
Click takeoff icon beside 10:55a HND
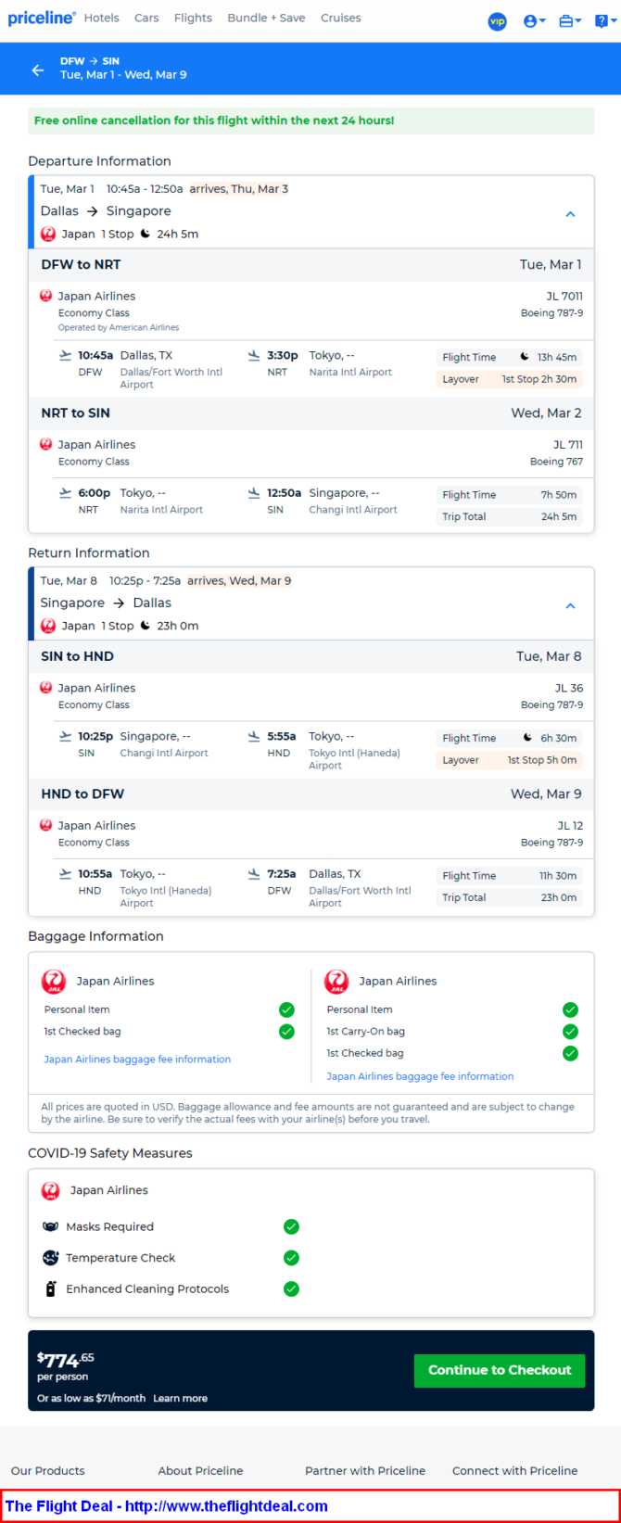pyautogui.click(x=65, y=873)
